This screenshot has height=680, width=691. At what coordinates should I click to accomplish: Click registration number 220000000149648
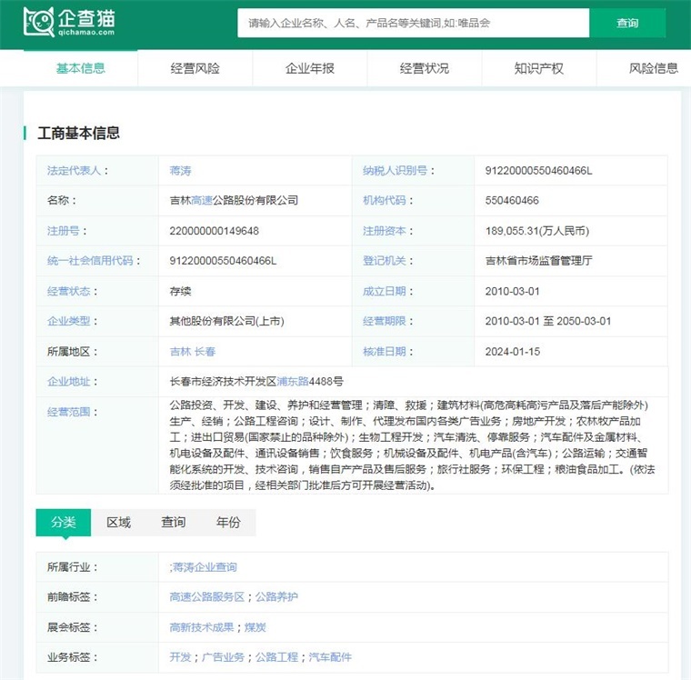[215, 231]
